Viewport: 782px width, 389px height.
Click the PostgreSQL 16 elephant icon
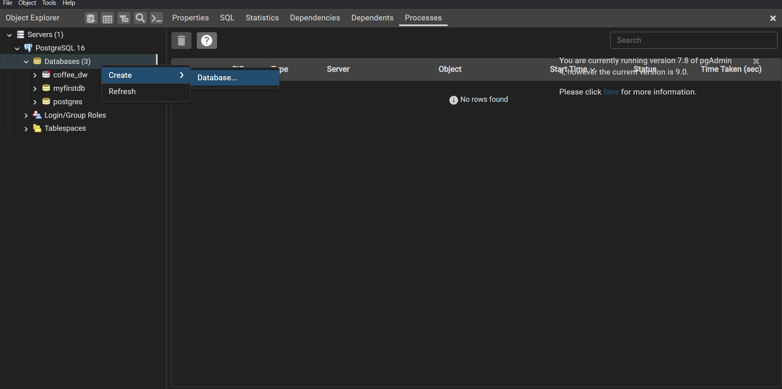pos(28,48)
